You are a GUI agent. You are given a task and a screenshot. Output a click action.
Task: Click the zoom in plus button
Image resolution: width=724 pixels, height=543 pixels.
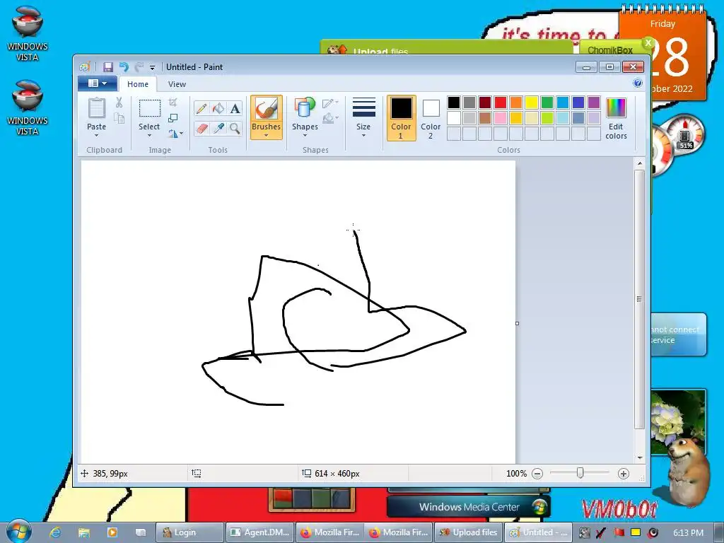click(624, 473)
